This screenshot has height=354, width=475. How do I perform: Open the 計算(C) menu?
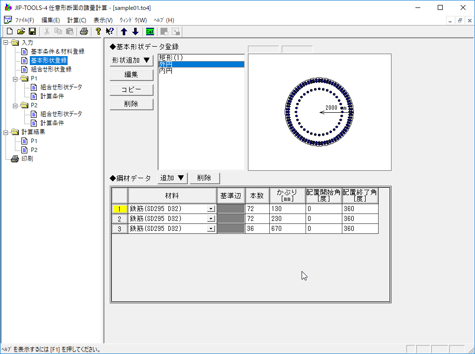(x=77, y=20)
